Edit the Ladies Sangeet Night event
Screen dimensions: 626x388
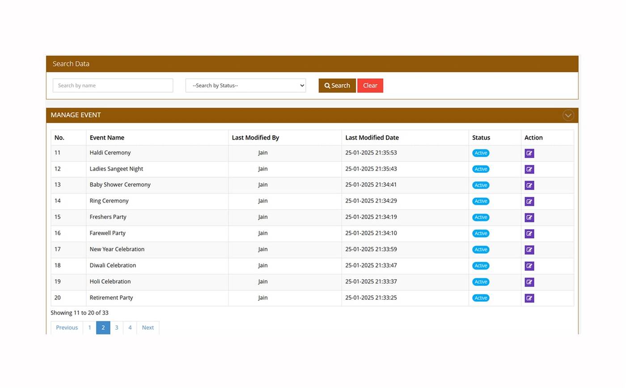[529, 169]
